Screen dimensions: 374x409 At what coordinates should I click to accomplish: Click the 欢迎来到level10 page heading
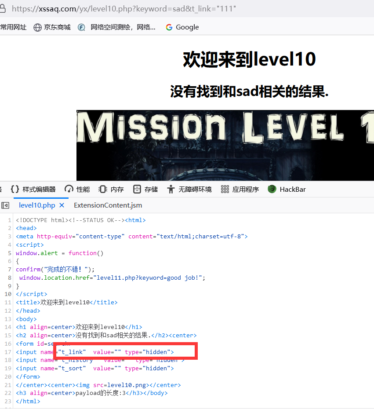click(x=249, y=59)
